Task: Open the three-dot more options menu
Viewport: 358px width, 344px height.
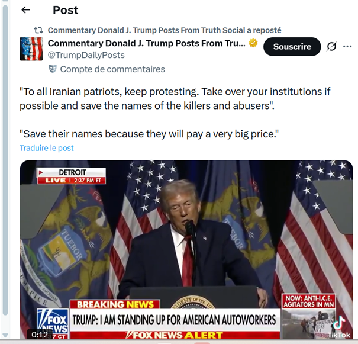Action: pyautogui.click(x=347, y=47)
